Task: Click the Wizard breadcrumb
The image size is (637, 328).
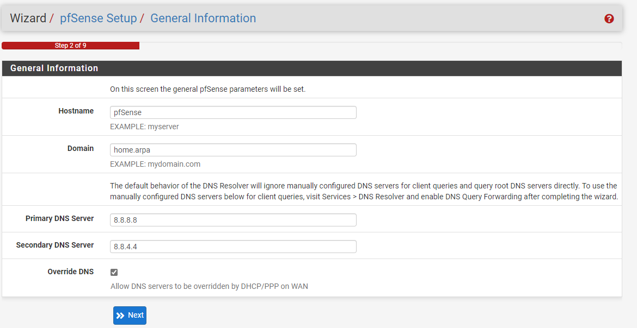Action: tap(28, 18)
